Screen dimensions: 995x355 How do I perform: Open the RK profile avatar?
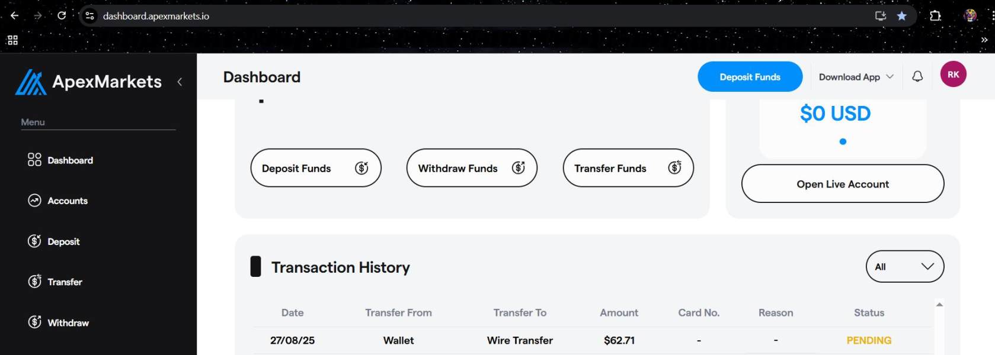[953, 75]
